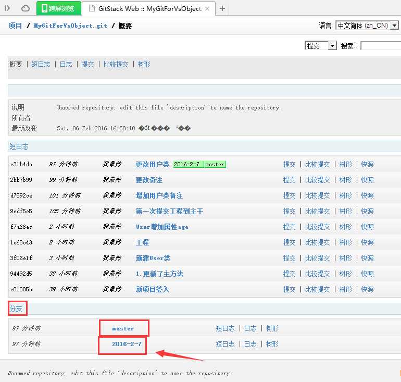This screenshot has height=382, width=401.
Task: Click the 说明 repository description text
Action: coord(169,107)
